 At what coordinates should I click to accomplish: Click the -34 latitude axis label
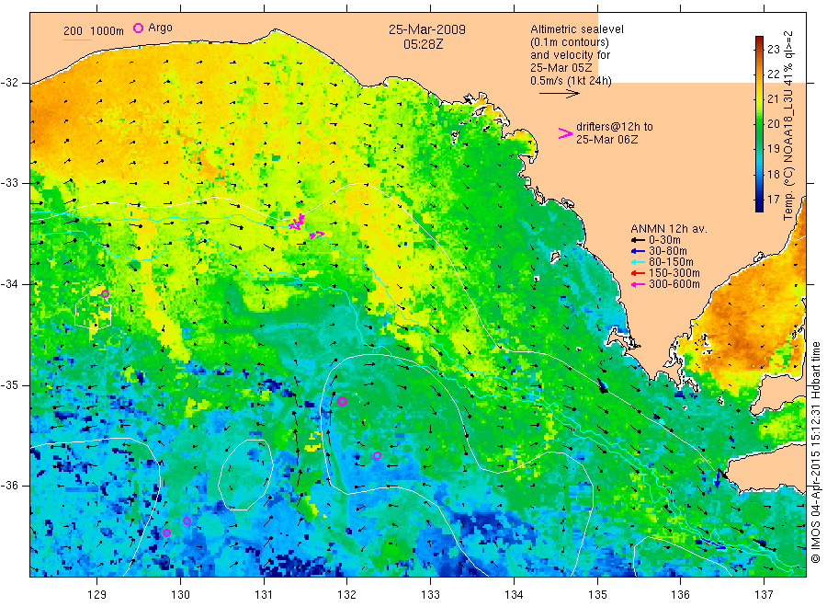[9, 284]
